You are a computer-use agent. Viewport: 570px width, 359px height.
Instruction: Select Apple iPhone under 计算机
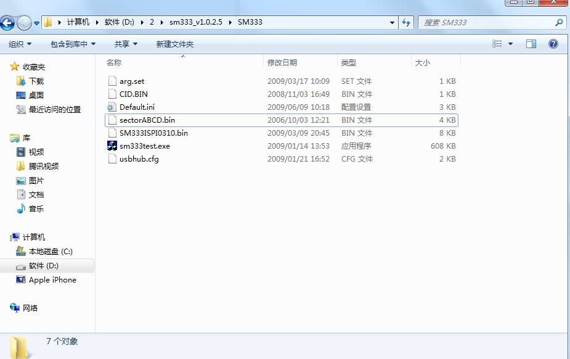(x=52, y=279)
